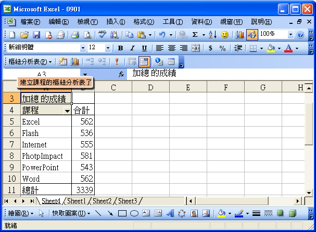Open the zoom percentage dropdown
Viewport: 316px width, 232px height.
click(290, 35)
